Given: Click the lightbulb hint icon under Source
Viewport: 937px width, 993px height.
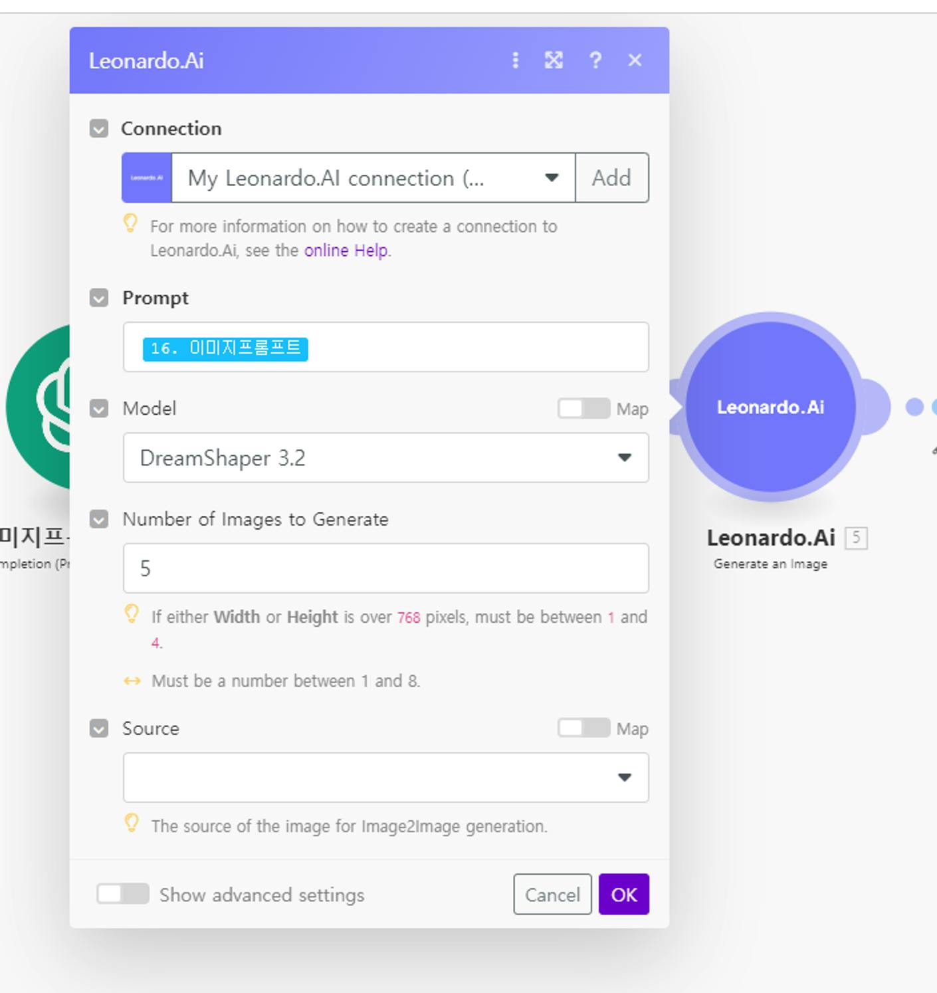Looking at the screenshot, I should [132, 824].
